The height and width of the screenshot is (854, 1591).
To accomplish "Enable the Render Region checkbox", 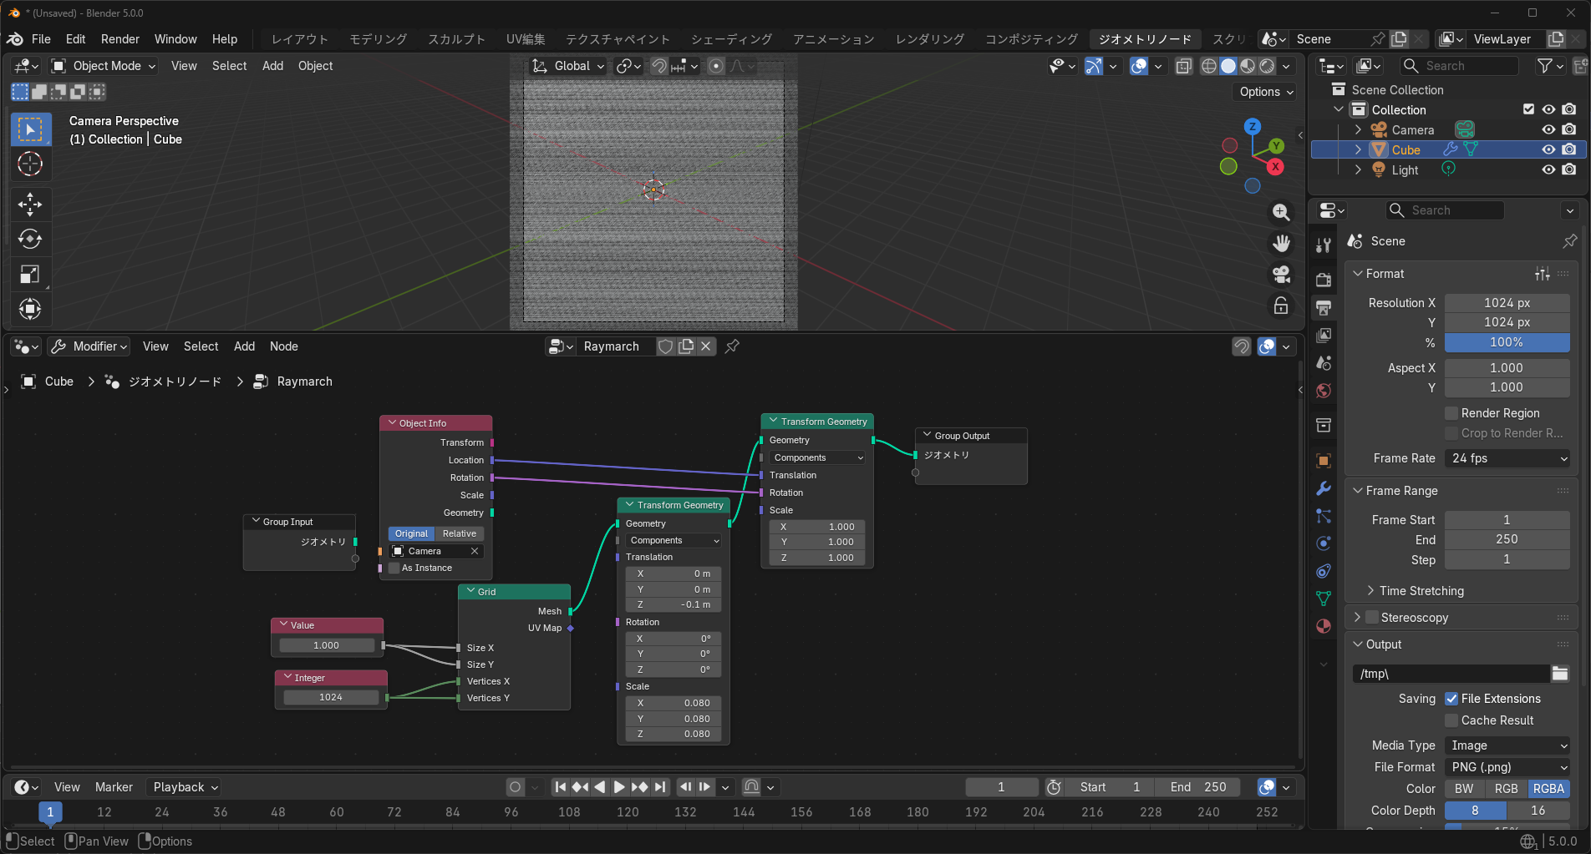I will pos(1452,413).
